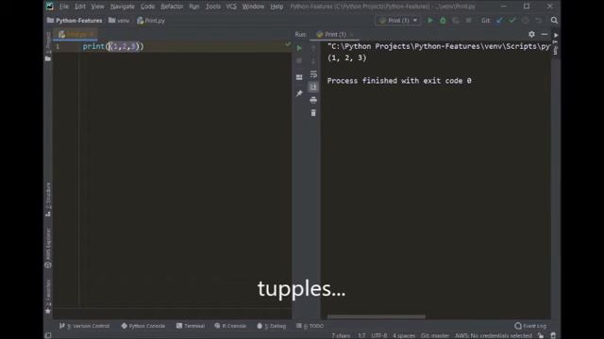Open Terminal tool window

click(x=191, y=326)
